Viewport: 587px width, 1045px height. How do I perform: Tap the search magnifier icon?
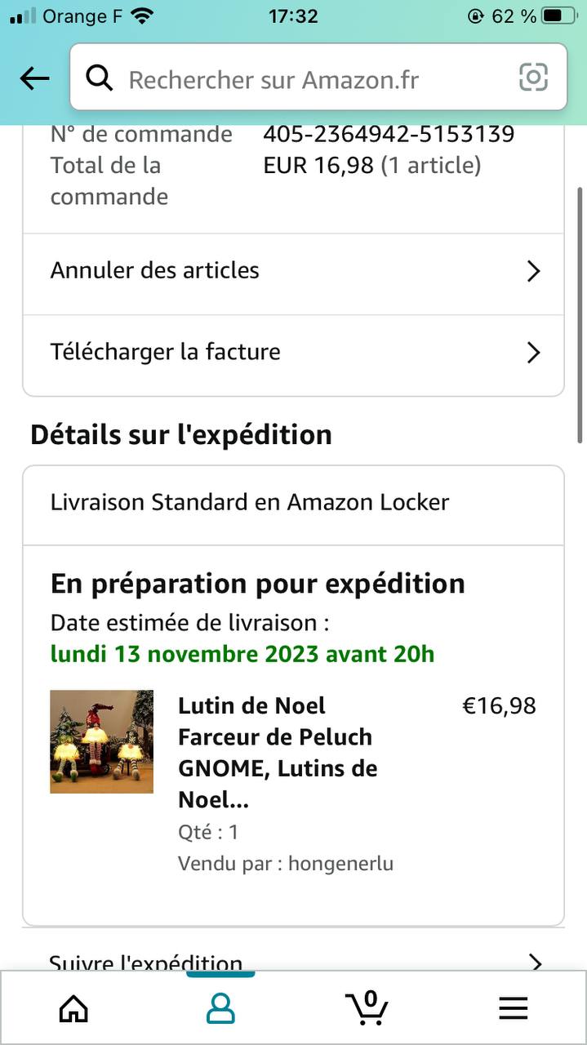[100, 78]
